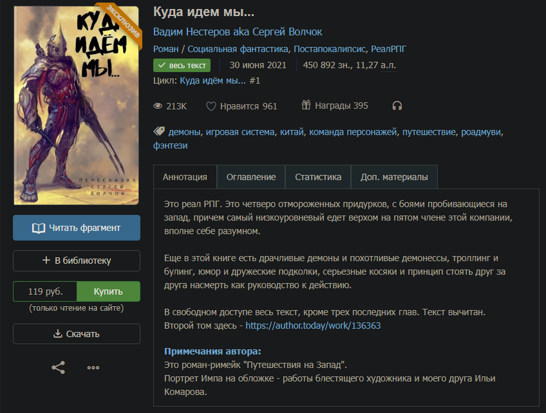Click the share icon below Скачать
546x413 pixels.
(58, 367)
